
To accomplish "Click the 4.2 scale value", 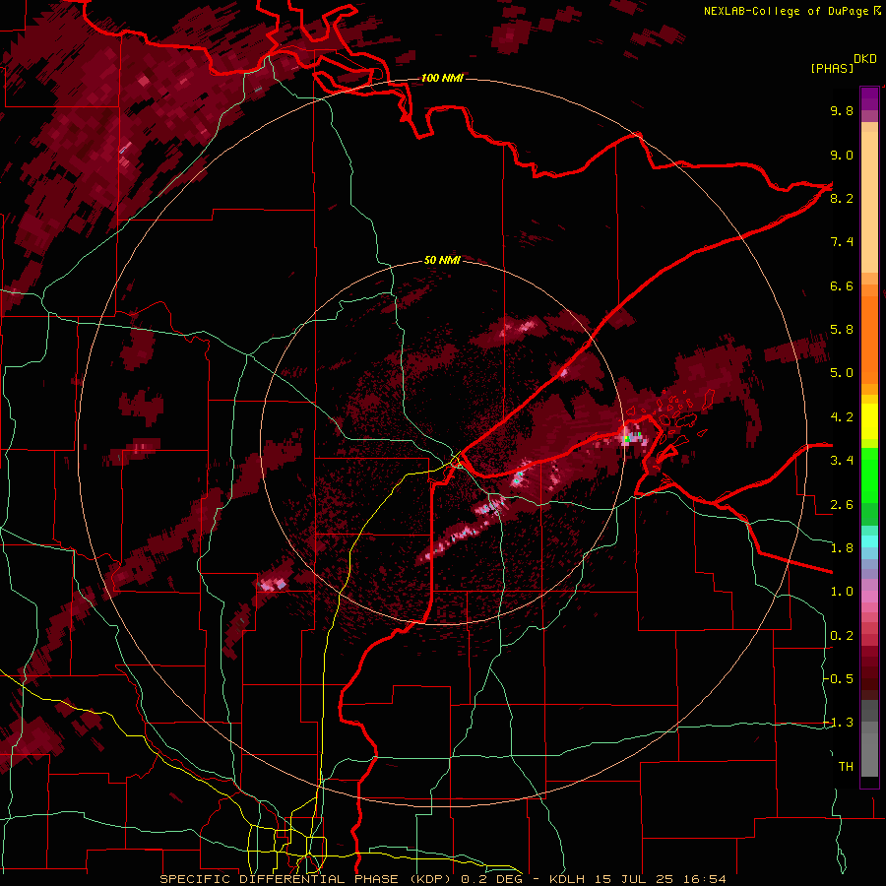I will point(842,417).
